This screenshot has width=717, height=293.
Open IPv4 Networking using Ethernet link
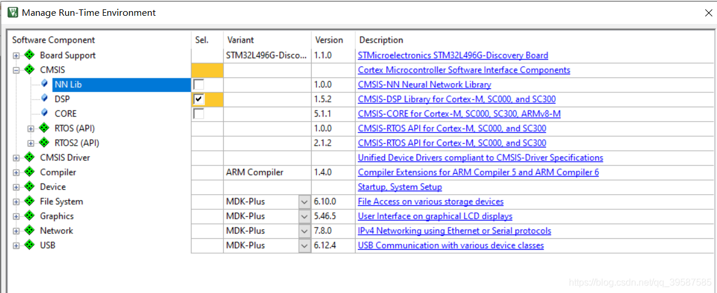point(455,231)
